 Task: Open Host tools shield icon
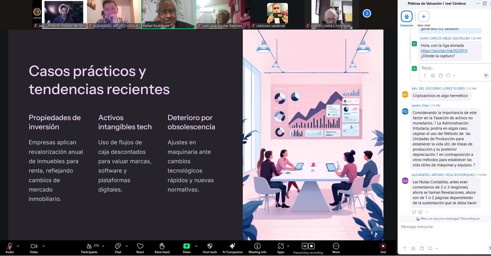pos(210,248)
